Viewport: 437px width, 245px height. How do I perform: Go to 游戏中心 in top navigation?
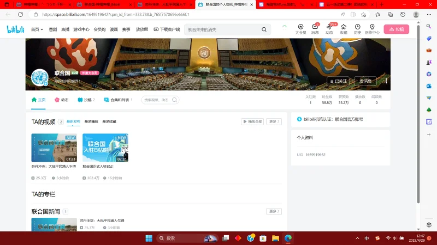click(81, 29)
